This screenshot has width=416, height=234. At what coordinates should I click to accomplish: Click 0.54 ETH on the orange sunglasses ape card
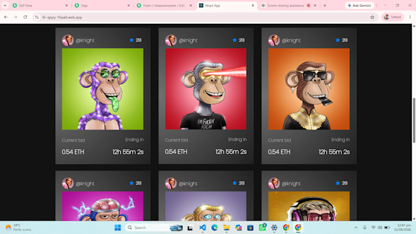click(x=279, y=152)
